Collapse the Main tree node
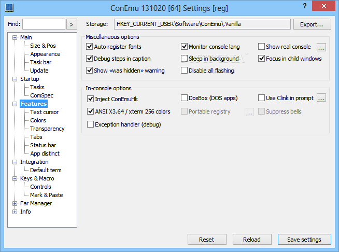 click(15, 38)
